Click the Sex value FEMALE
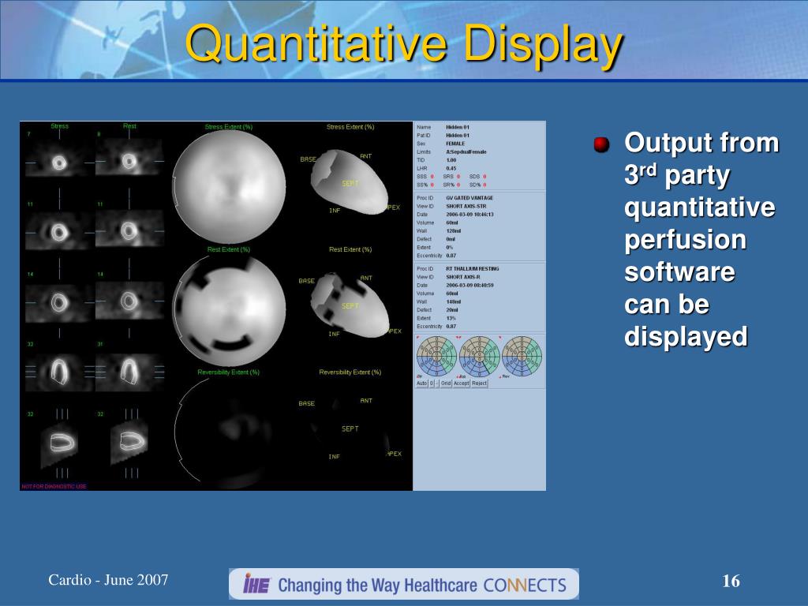Image resolution: width=808 pixels, height=606 pixels. coord(455,144)
